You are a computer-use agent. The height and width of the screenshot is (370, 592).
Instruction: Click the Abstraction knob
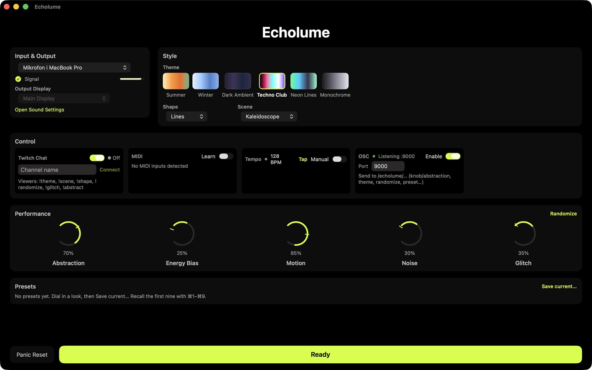coord(68,233)
